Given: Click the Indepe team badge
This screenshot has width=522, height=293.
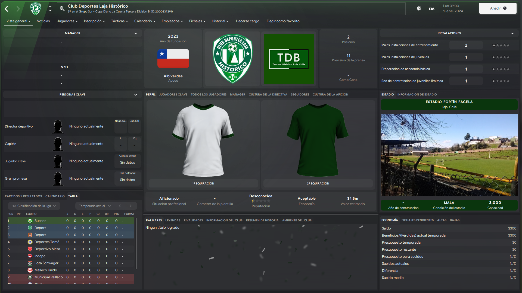Looking at the screenshot, I should point(30,256).
